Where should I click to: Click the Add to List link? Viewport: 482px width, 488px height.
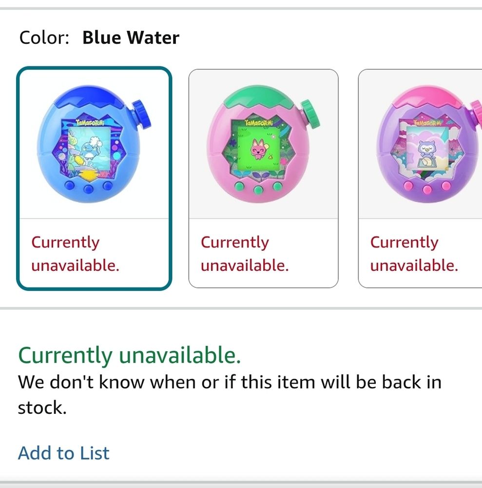(64, 453)
